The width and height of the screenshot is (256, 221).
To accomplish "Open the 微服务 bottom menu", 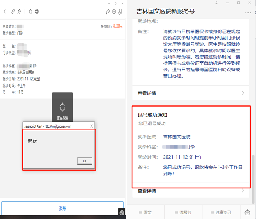I will click(x=183, y=212).
